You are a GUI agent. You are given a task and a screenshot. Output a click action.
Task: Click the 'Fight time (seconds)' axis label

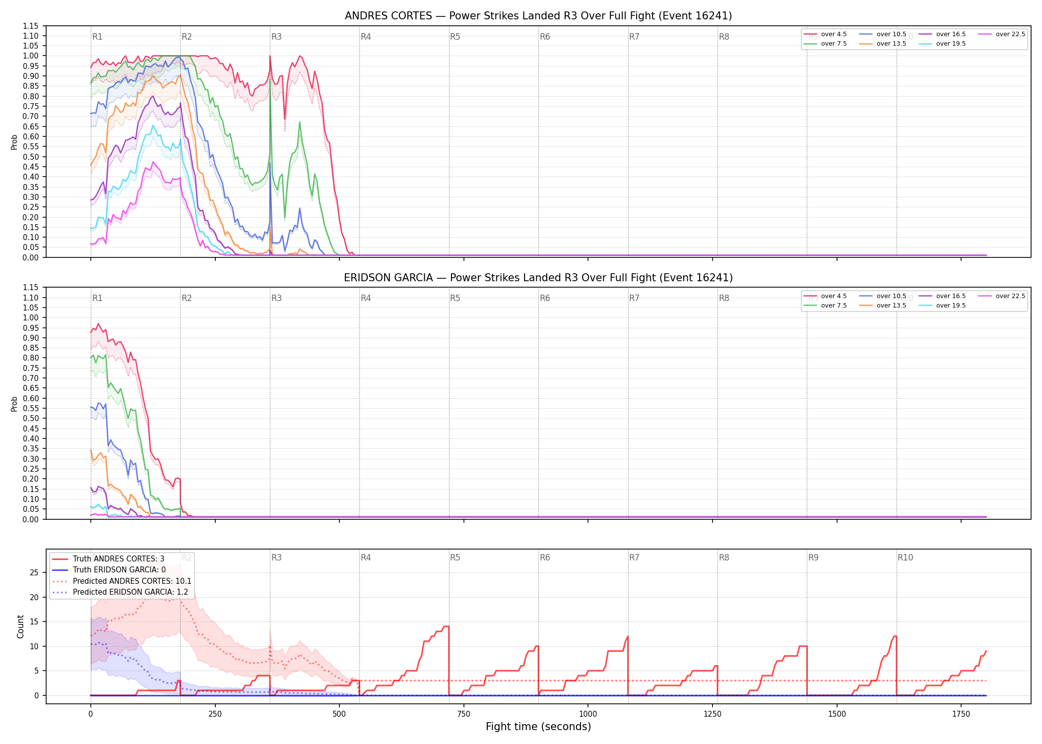point(538,727)
